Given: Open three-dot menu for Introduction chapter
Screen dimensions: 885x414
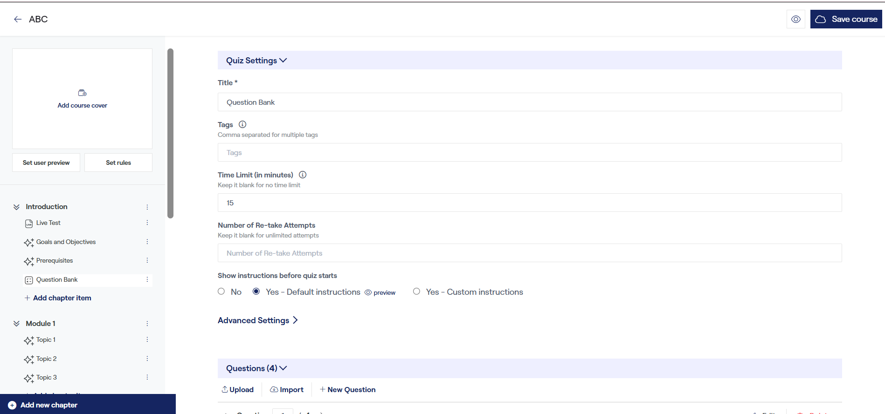Looking at the screenshot, I should pyautogui.click(x=147, y=207).
